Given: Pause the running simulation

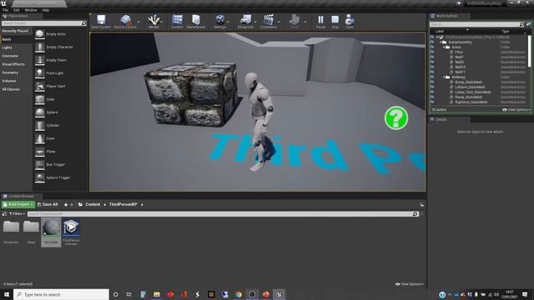Looking at the screenshot, I should click(320, 22).
